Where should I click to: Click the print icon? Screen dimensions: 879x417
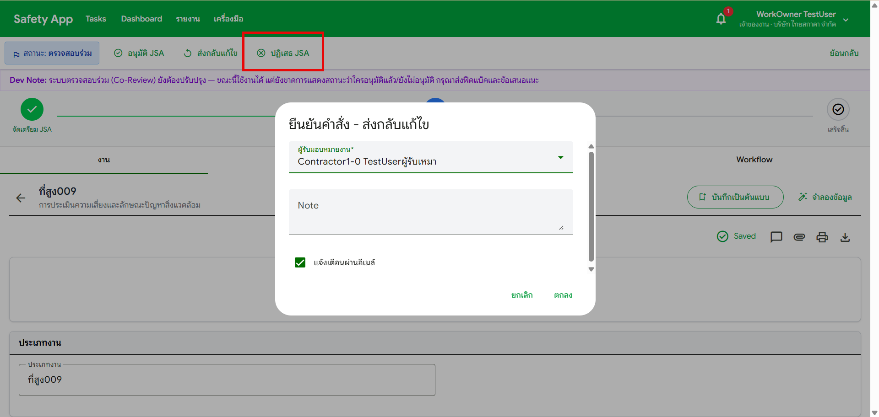coord(822,237)
